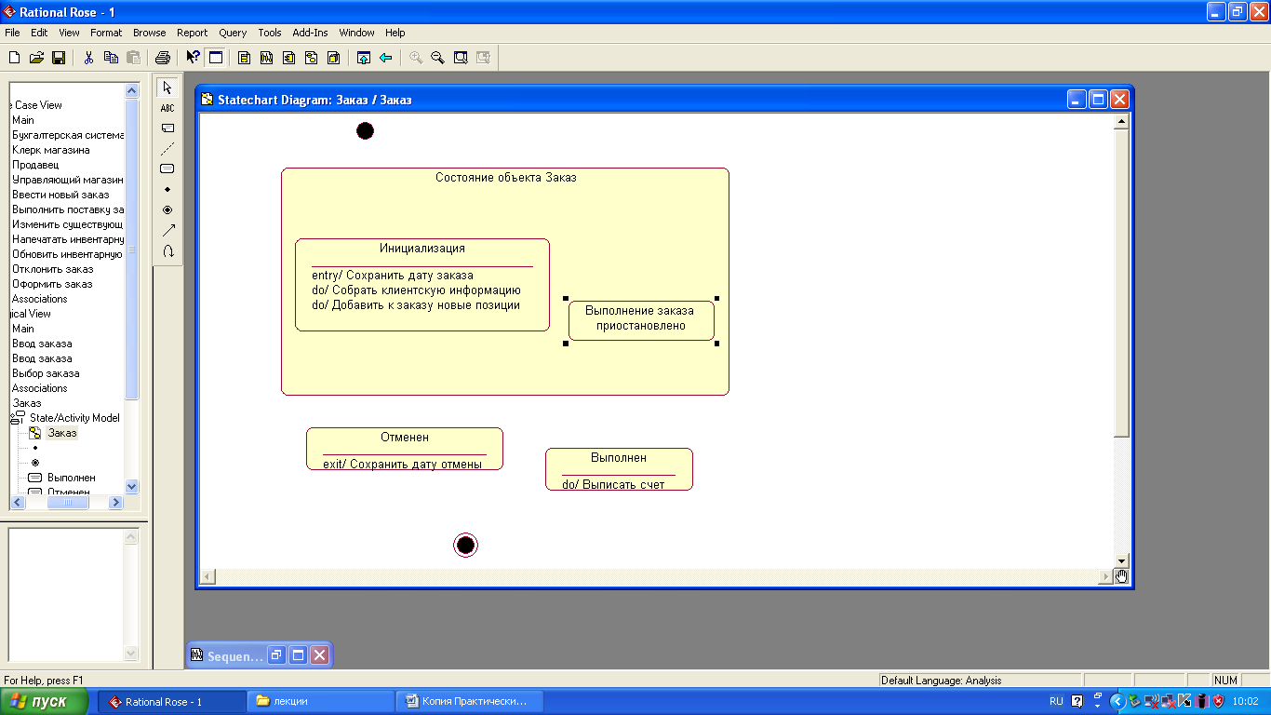Choose the End State bullseye tool
The image size is (1271, 715).
167,210
